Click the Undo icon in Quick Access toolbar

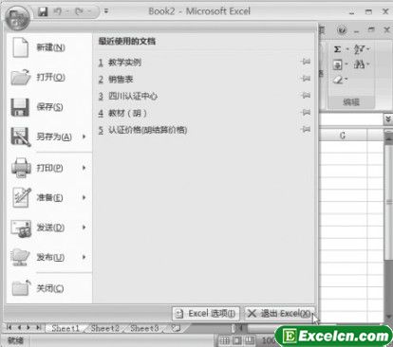(58, 11)
